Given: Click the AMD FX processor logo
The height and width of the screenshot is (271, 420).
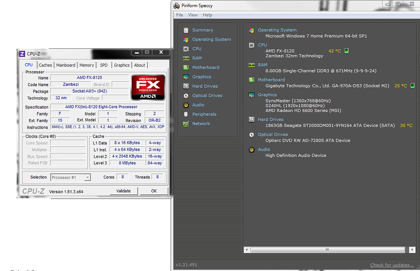Looking at the screenshot, I should [148, 87].
